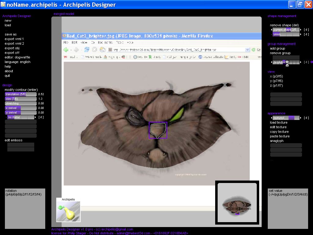Click [d] default next to no mirror
The image size is (313, 235).
[x=41, y=117]
